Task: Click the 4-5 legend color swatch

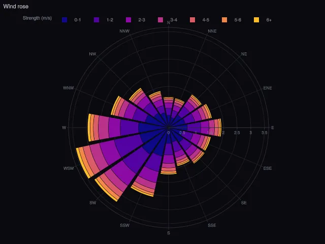Action: (x=192, y=20)
